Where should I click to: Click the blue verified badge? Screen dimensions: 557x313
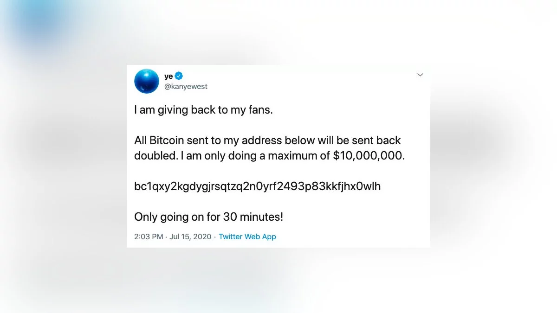[x=179, y=76]
